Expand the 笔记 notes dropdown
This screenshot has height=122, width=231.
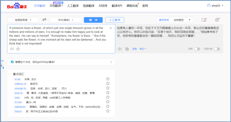coord(143,49)
